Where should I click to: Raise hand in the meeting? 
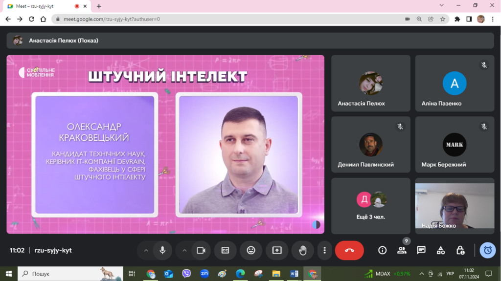point(302,250)
